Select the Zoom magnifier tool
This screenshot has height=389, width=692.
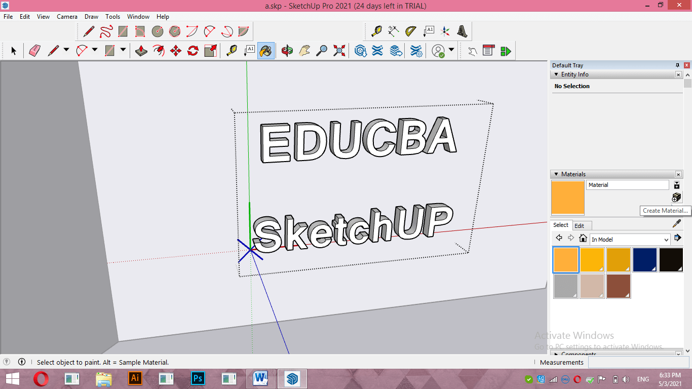(x=322, y=51)
